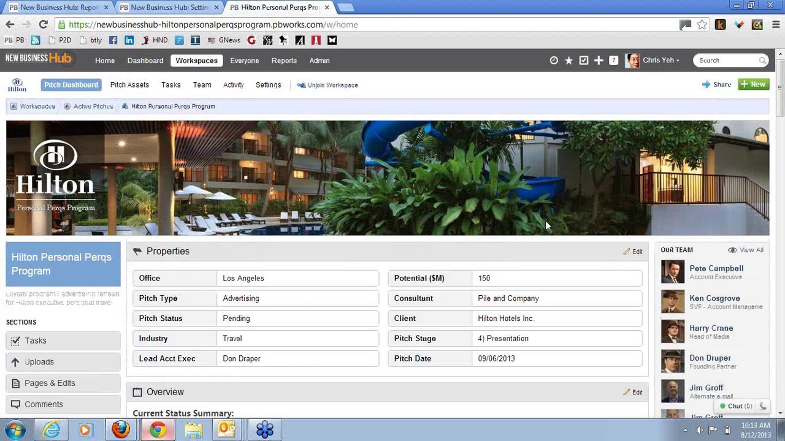The image size is (785, 441).
Task: Open Firefox from the Windows taskbar
Action: (x=121, y=429)
